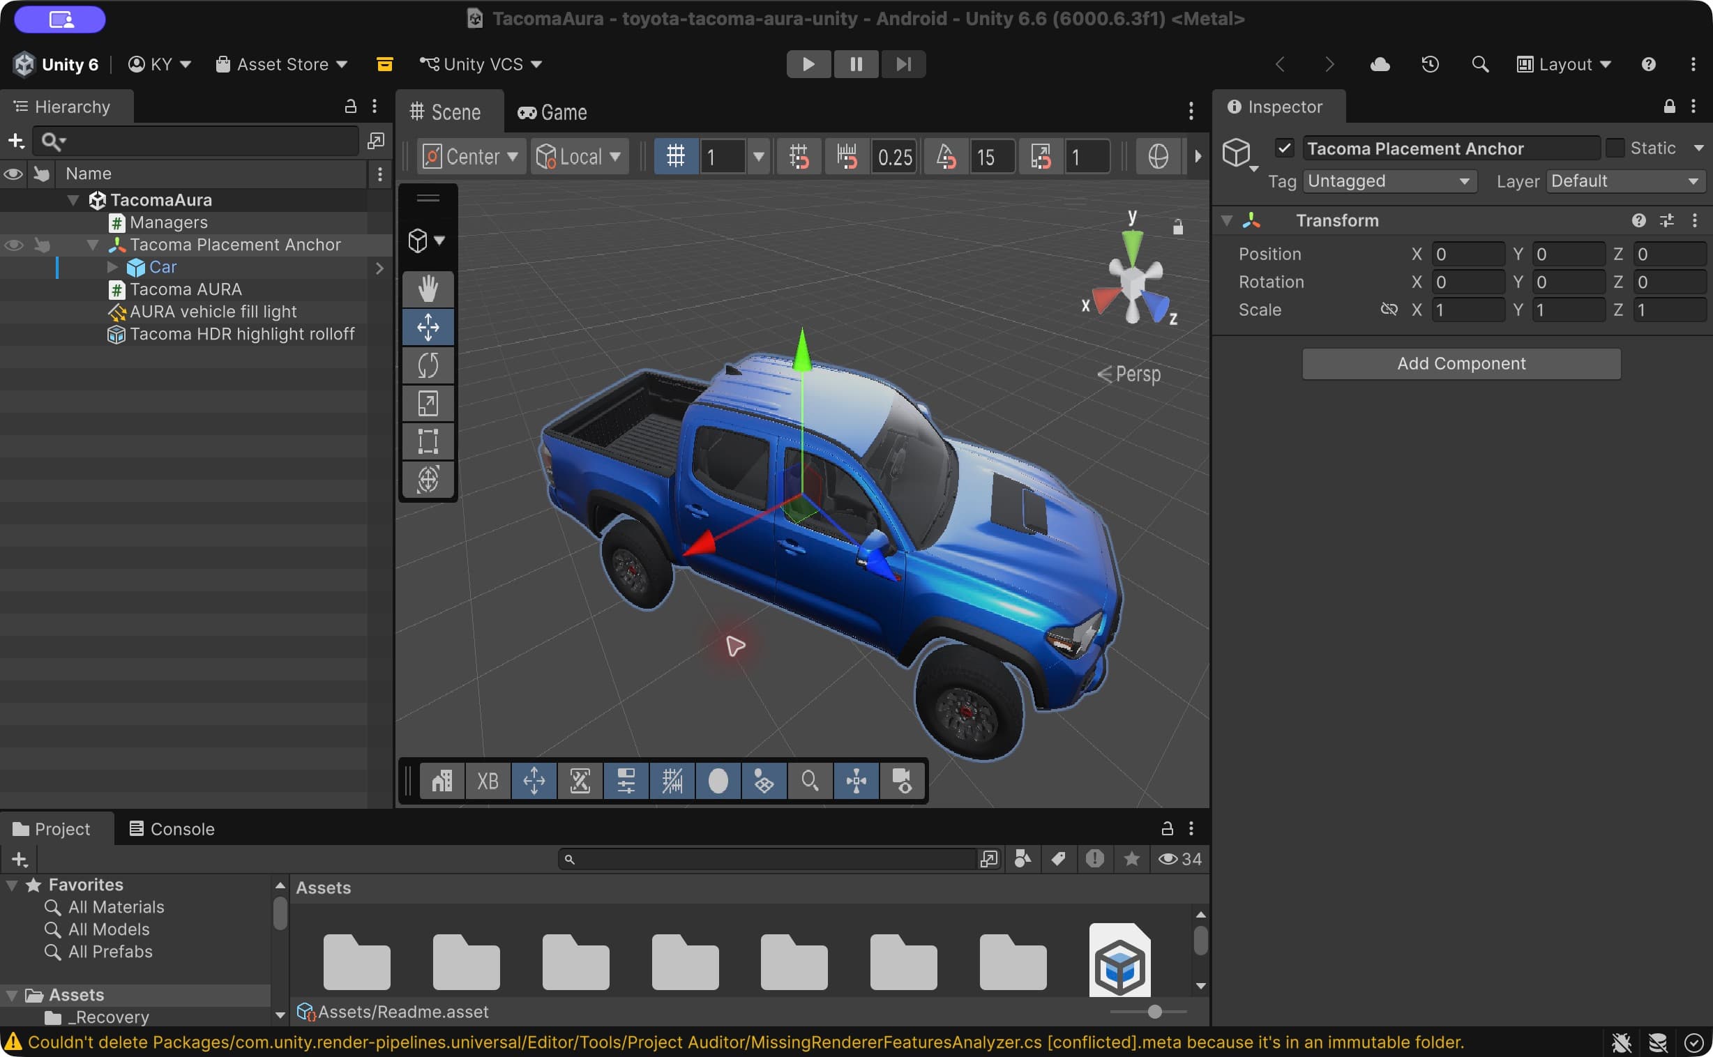The image size is (1713, 1057).
Task: Open the Layer Default dropdown
Action: coord(1625,181)
